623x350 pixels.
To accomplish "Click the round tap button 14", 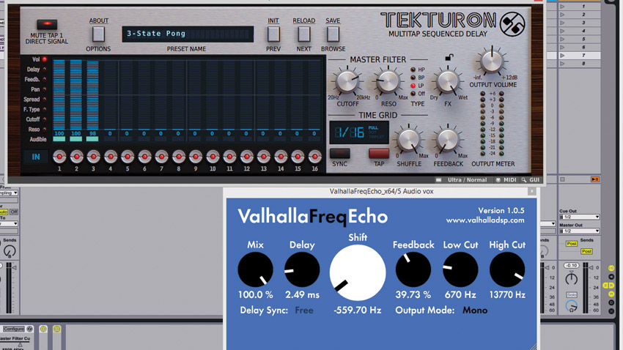I will pyautogui.click(x=281, y=157).
